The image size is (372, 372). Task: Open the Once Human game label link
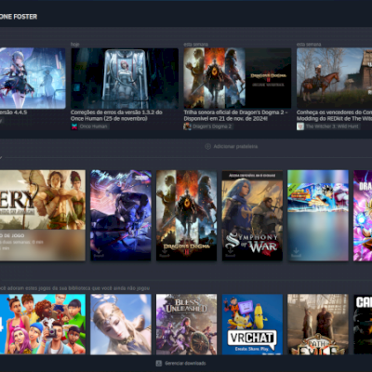[93, 126]
